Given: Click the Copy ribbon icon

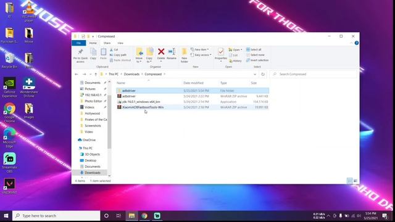Looking at the screenshot, I should (93, 54).
